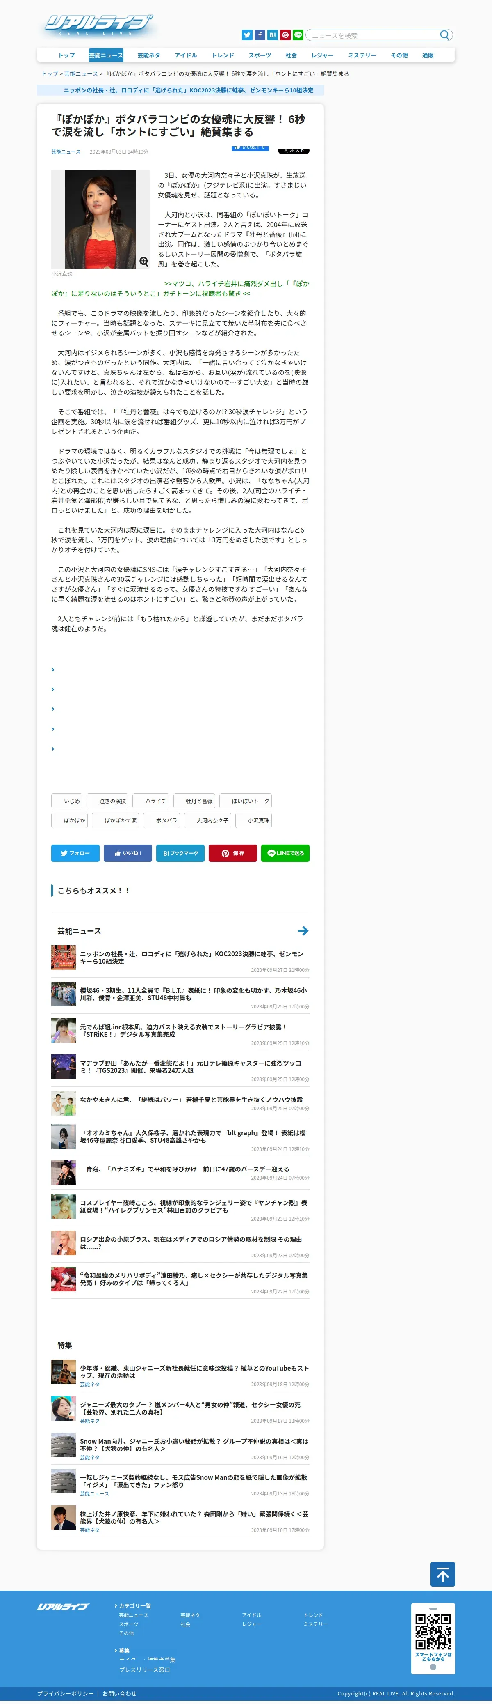Click the 大河内奈々子 tag
The height and width of the screenshot is (1704, 492).
point(207,820)
